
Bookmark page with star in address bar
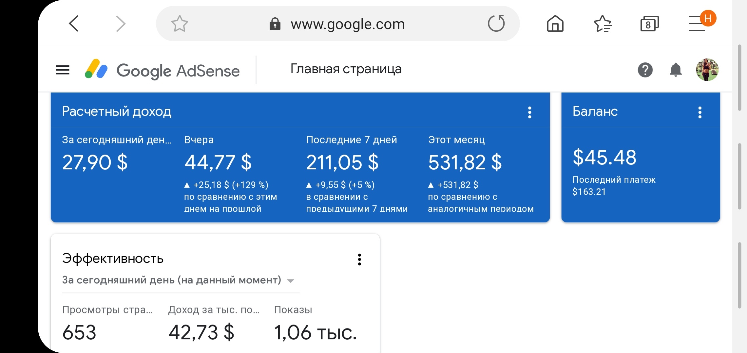pos(180,24)
